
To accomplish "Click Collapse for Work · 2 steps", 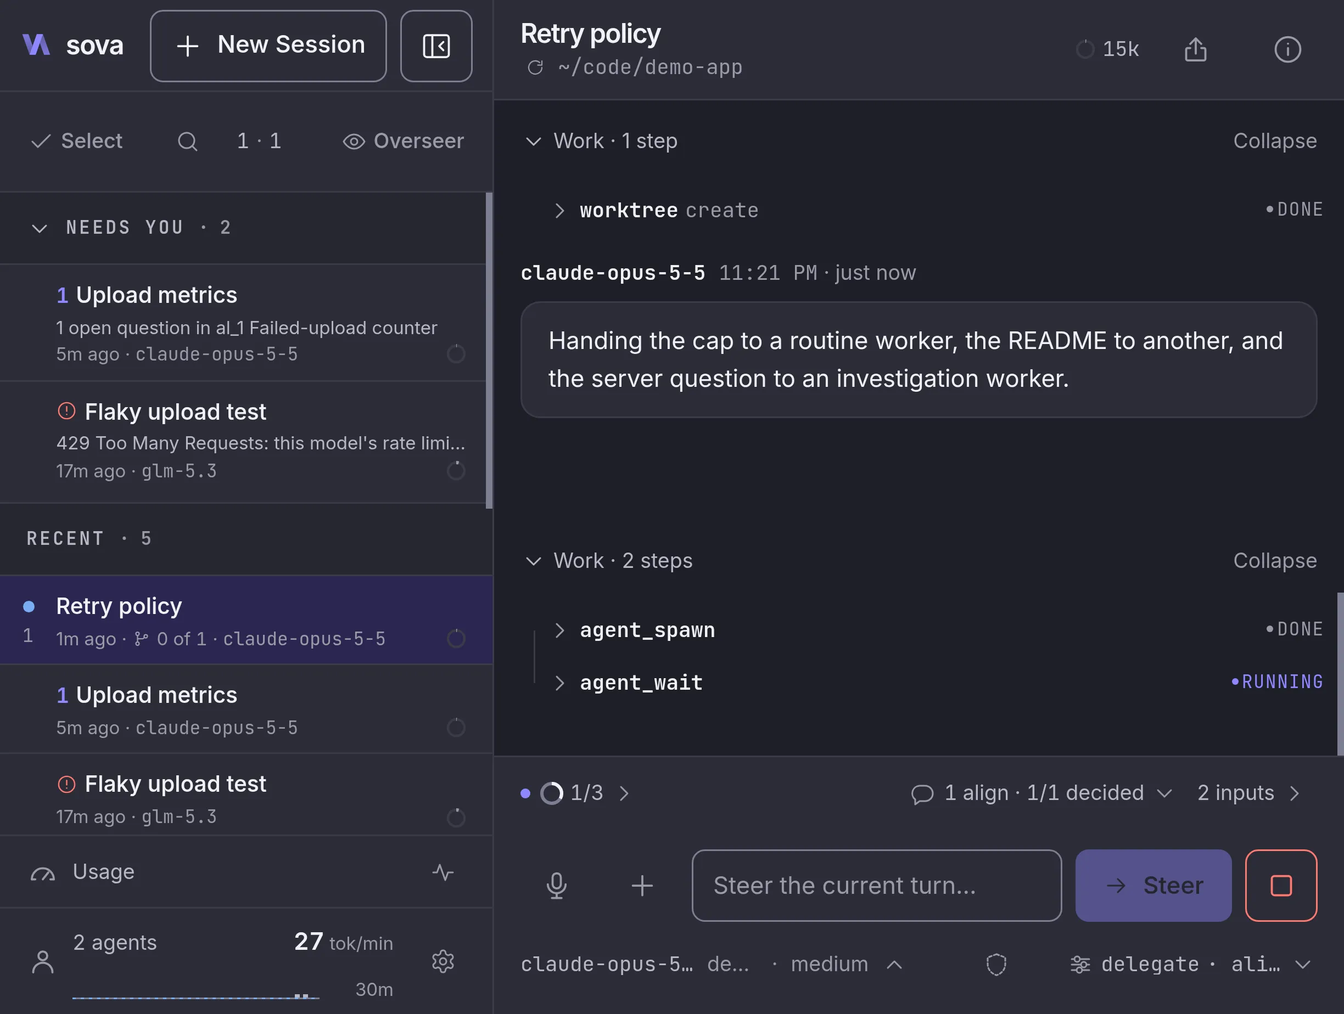I will (1275, 560).
